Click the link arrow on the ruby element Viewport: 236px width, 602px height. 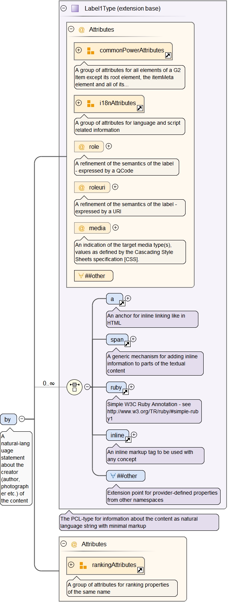pos(126,392)
